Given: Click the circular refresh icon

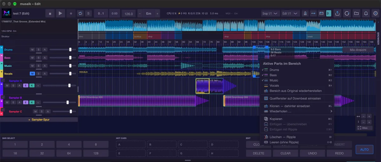Looking at the screenshot, I should [x=347, y=14].
